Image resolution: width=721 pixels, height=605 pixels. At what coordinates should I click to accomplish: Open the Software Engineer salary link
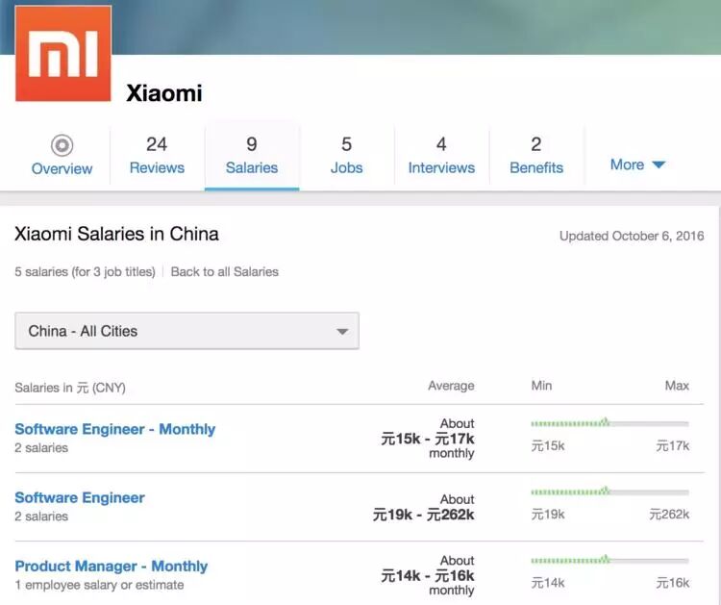point(80,497)
